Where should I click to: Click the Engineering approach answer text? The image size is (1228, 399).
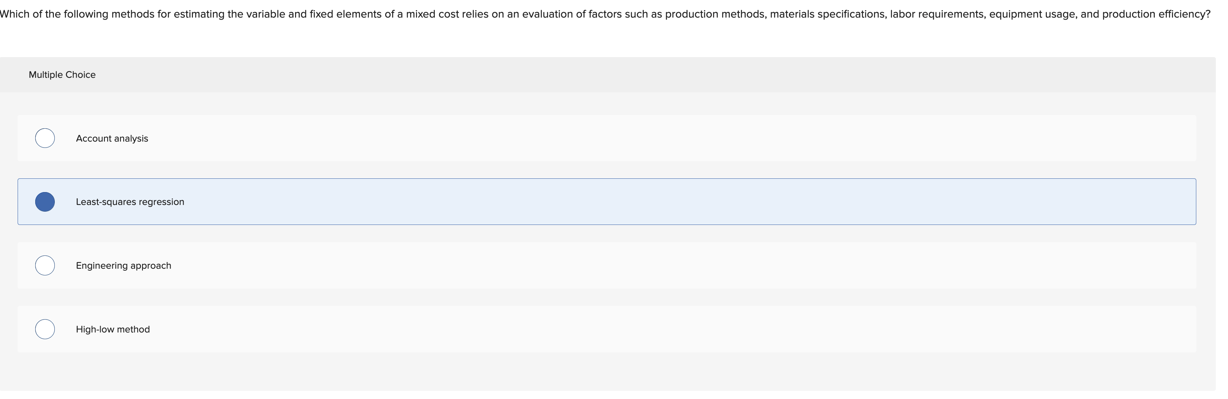coord(123,265)
